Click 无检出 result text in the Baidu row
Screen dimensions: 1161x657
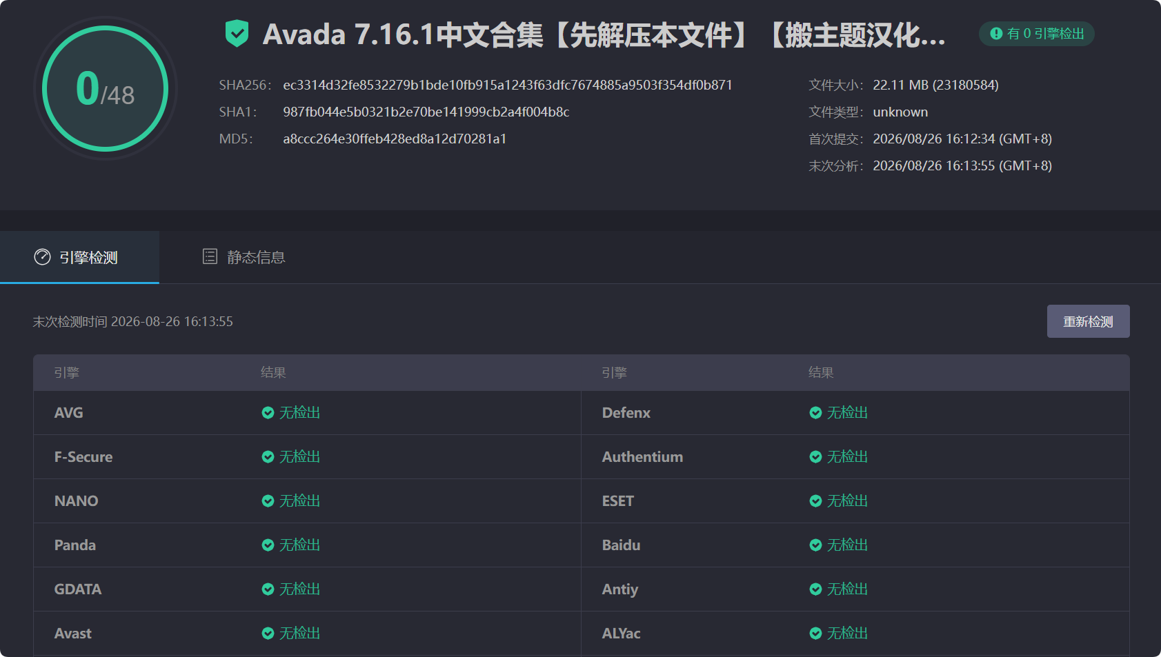point(847,545)
